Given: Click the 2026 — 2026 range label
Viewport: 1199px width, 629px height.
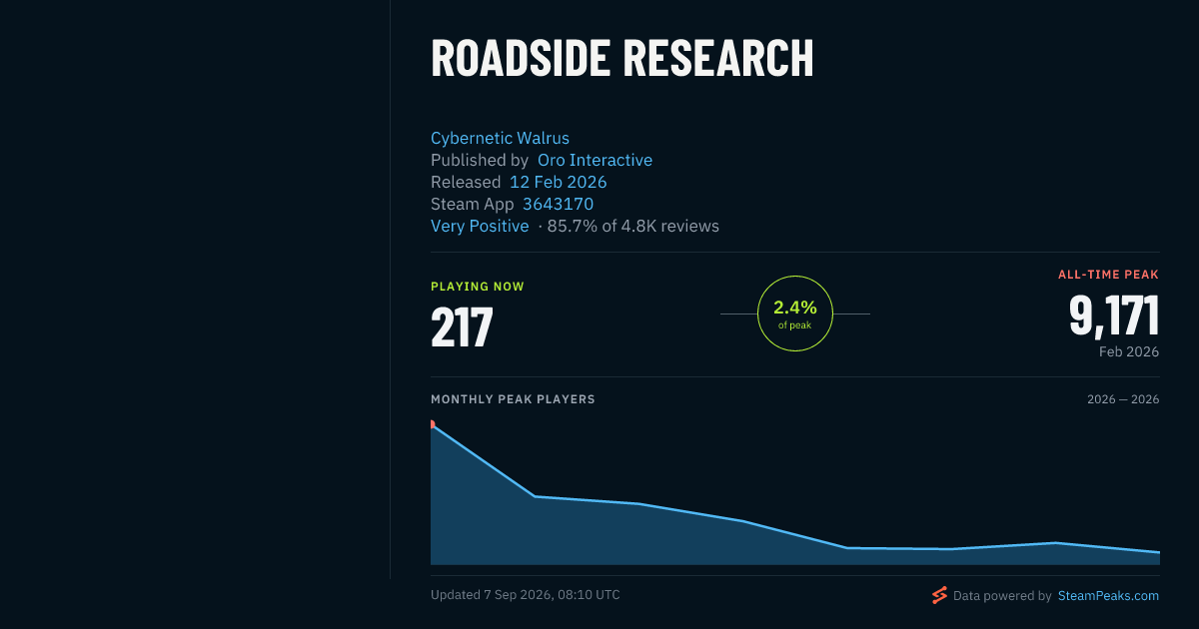Looking at the screenshot, I should [1123, 399].
